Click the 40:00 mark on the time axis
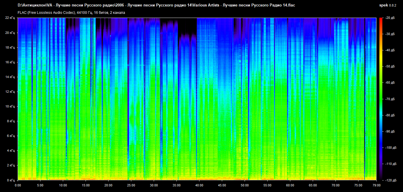This screenshot has width=403, height=192. (199, 185)
